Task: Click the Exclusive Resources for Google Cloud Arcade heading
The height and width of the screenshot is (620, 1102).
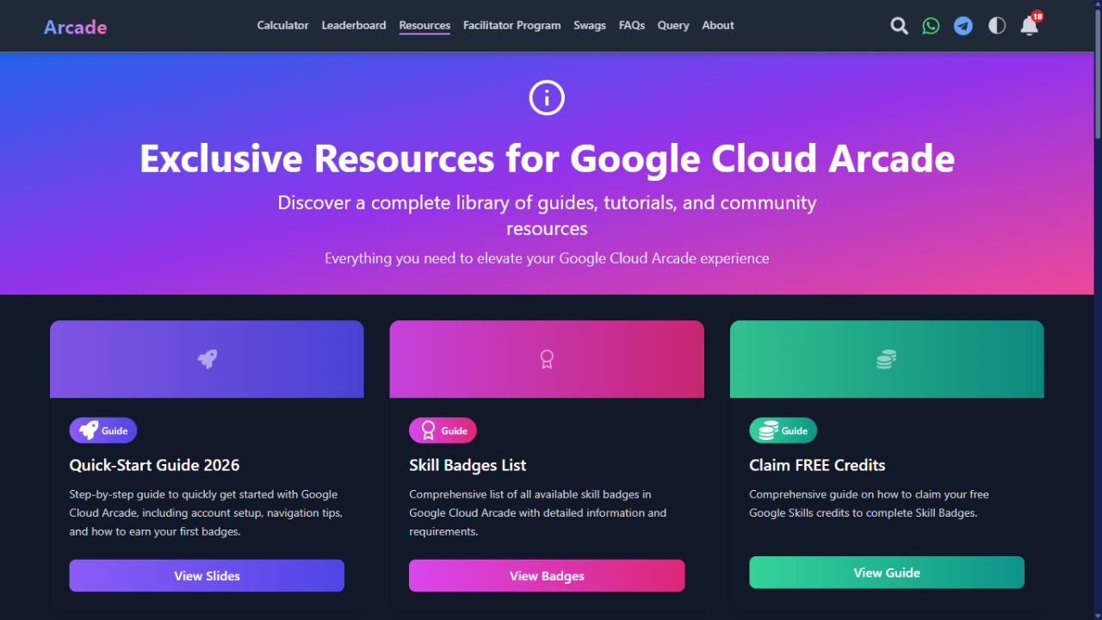Action: (x=547, y=159)
